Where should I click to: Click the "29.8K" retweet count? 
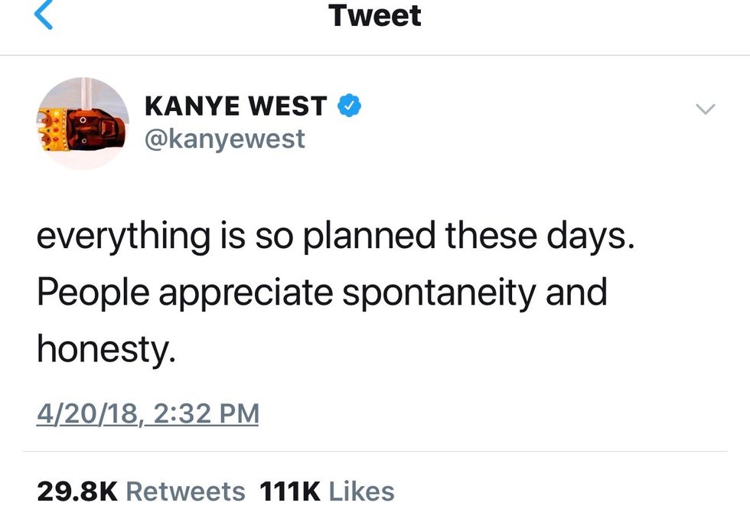77,491
